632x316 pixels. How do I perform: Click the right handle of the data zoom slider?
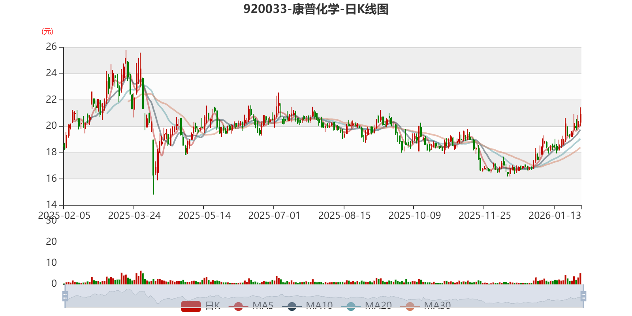(x=583, y=296)
